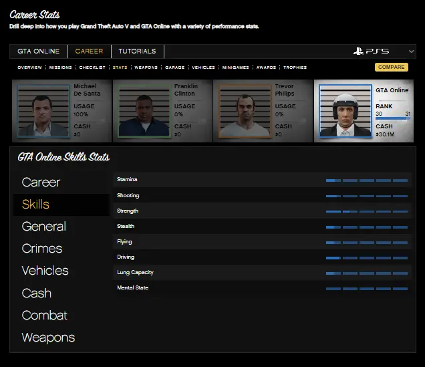Navigate to the Garage submenu
The image size is (425, 367).
(x=174, y=68)
